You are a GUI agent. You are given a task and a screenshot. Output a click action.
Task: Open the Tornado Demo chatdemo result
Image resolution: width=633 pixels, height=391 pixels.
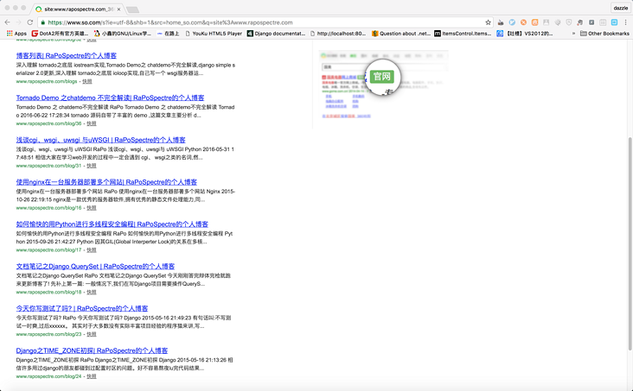(x=110, y=98)
